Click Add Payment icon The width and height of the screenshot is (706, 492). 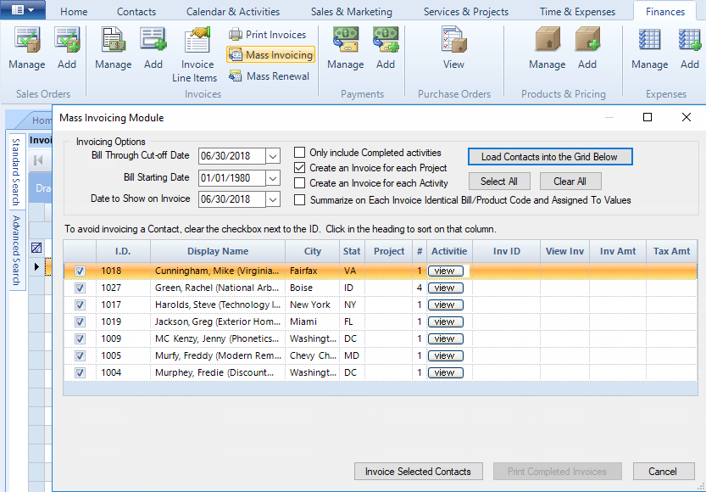[x=386, y=48]
